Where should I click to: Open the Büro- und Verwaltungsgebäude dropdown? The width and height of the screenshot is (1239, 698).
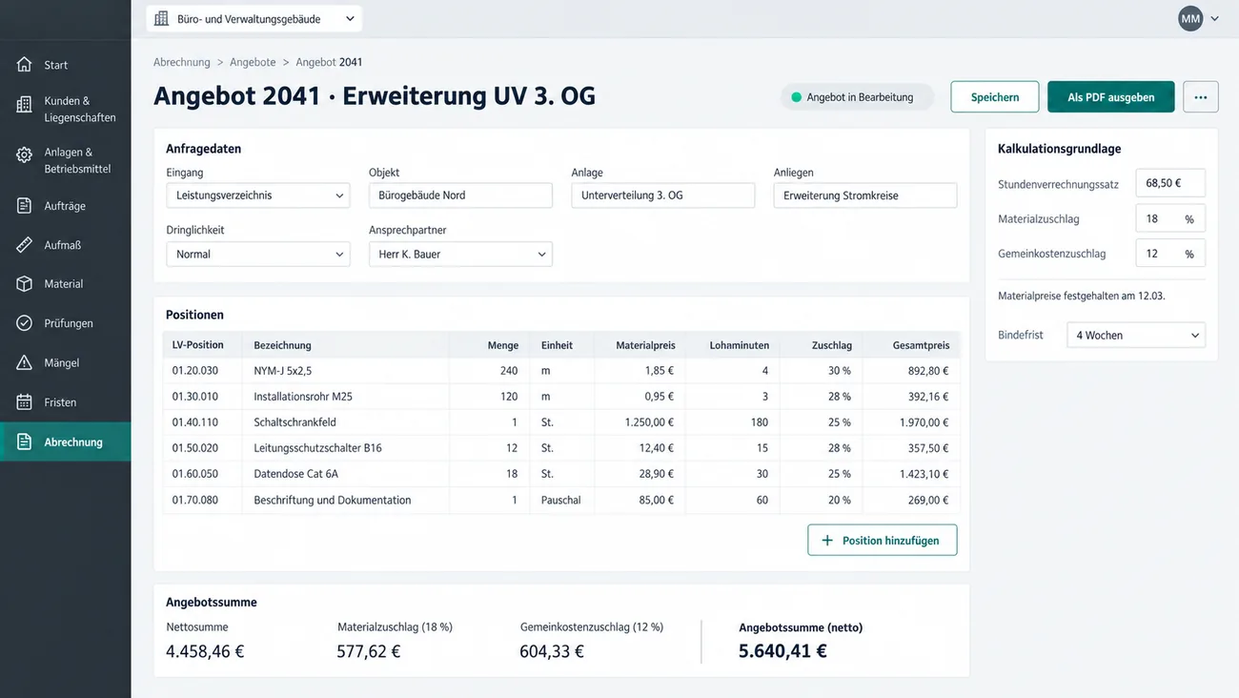254,19
